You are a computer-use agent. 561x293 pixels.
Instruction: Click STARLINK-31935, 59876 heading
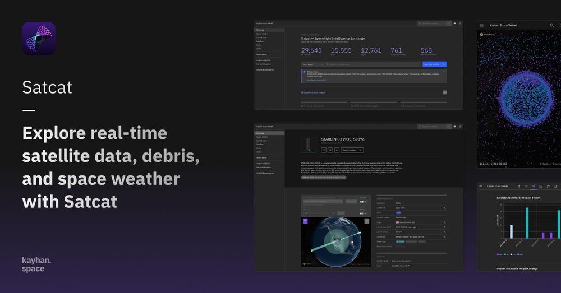click(x=343, y=139)
